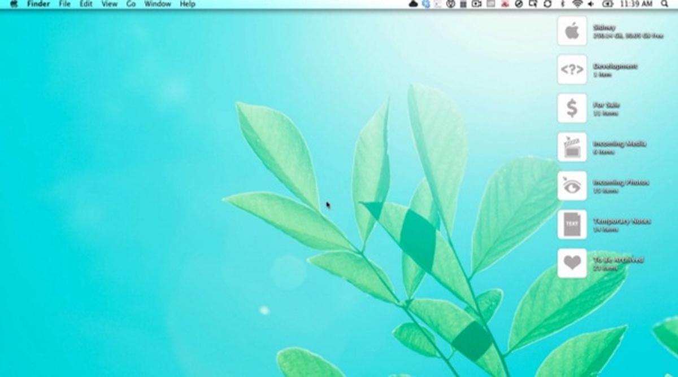Open Spotlight search magnifier

[664, 4]
